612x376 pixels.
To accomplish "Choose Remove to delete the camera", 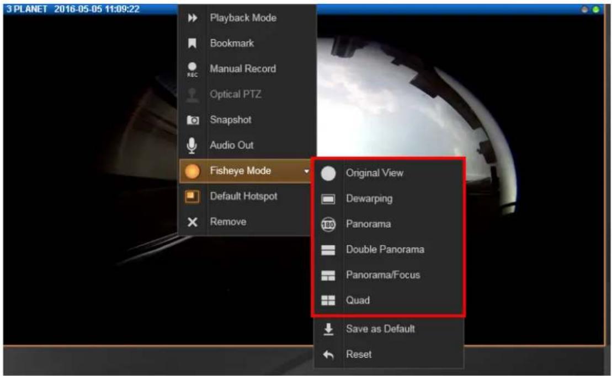I will pos(246,222).
